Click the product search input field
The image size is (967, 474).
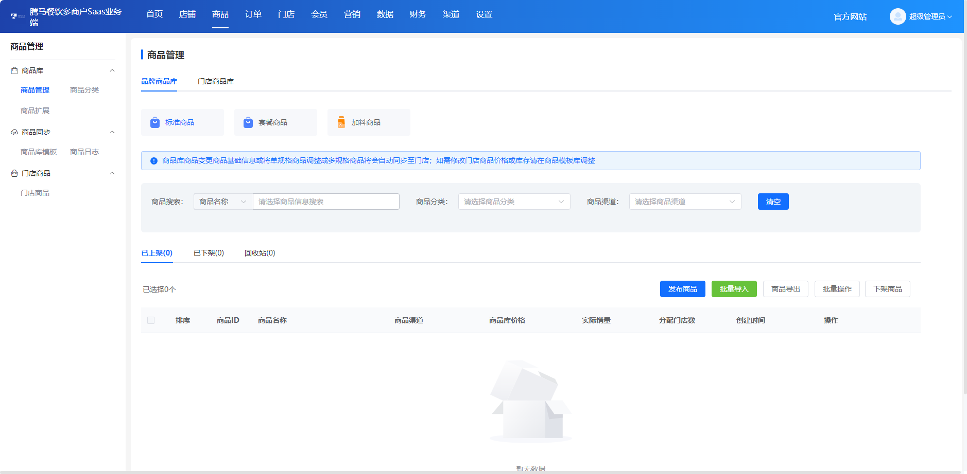[x=325, y=201]
